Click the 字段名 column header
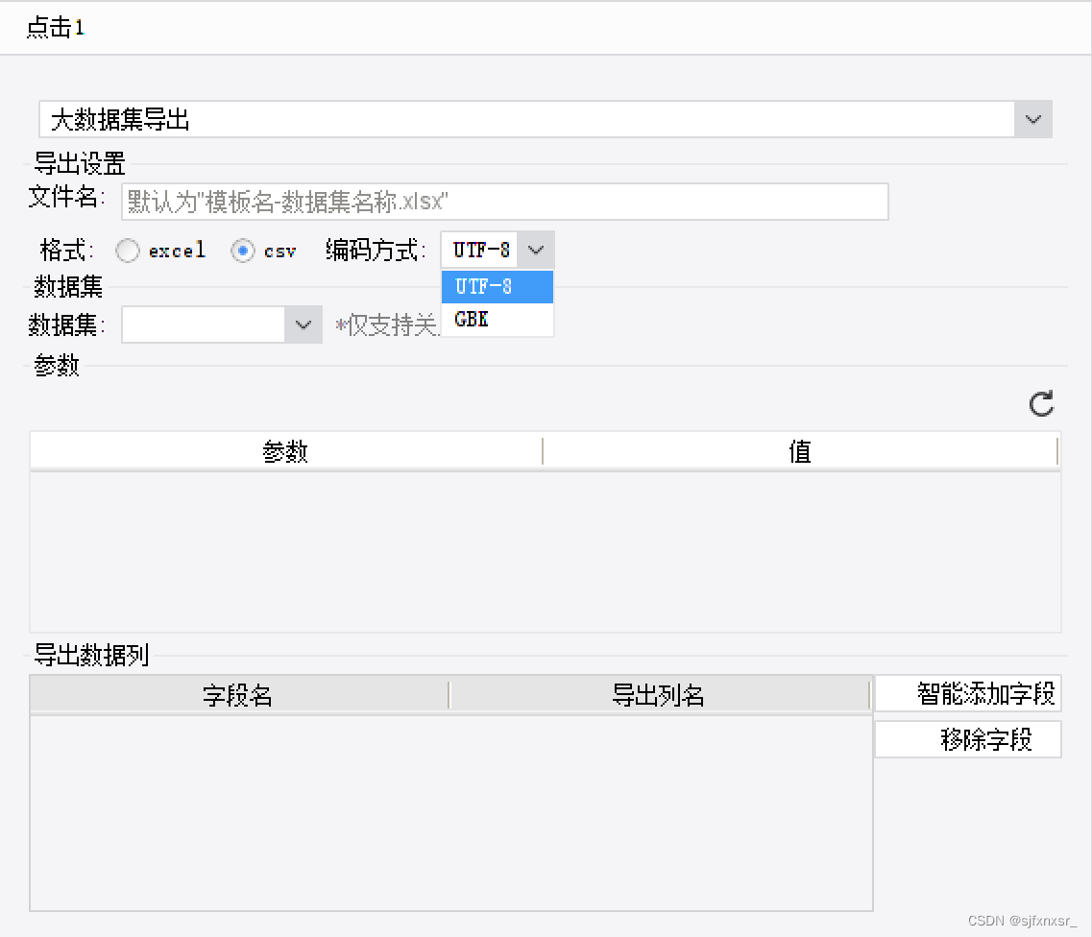Screen dimensions: 1092x937 239,695
